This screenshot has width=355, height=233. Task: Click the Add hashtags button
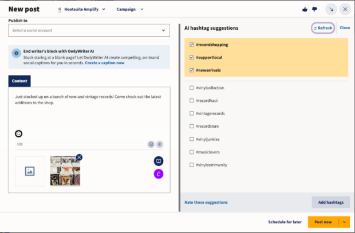[330, 202]
